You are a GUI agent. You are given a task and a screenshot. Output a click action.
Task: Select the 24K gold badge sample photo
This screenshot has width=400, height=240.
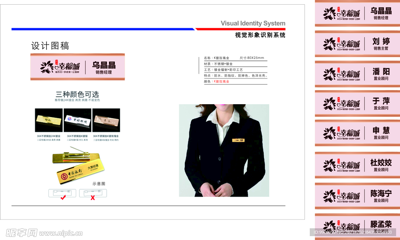point(49,120)
